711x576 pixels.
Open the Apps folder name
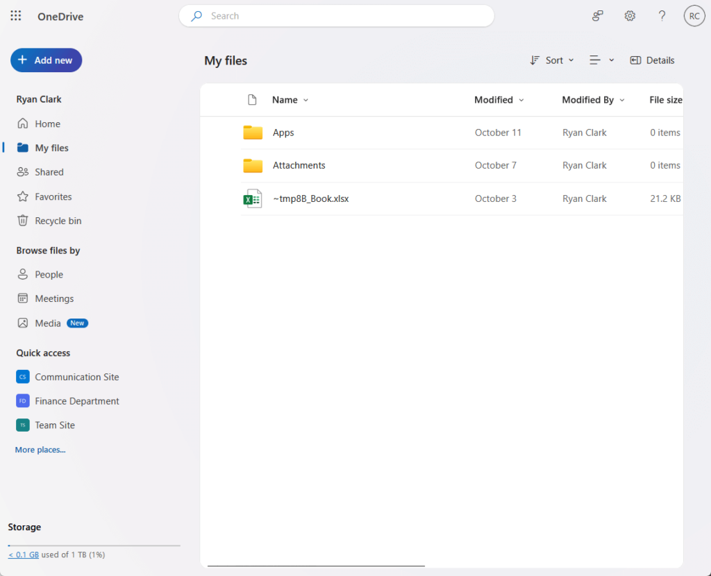pyautogui.click(x=283, y=133)
